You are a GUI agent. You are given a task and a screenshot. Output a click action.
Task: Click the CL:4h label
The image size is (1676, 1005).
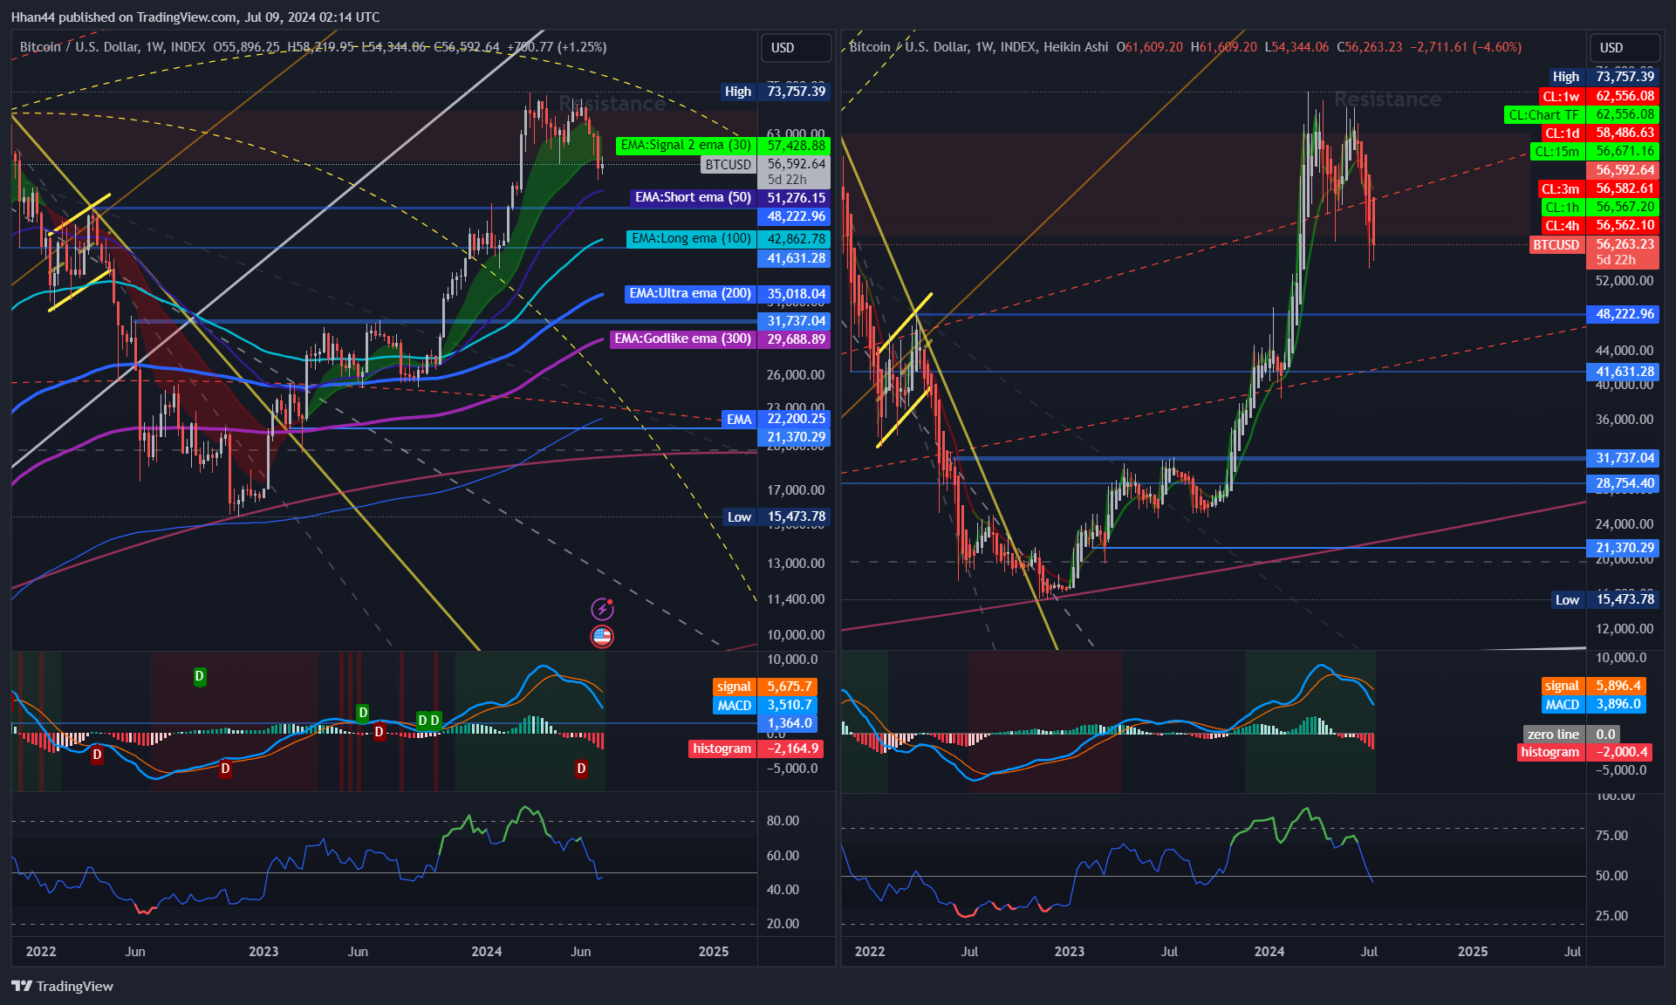(x=1562, y=226)
